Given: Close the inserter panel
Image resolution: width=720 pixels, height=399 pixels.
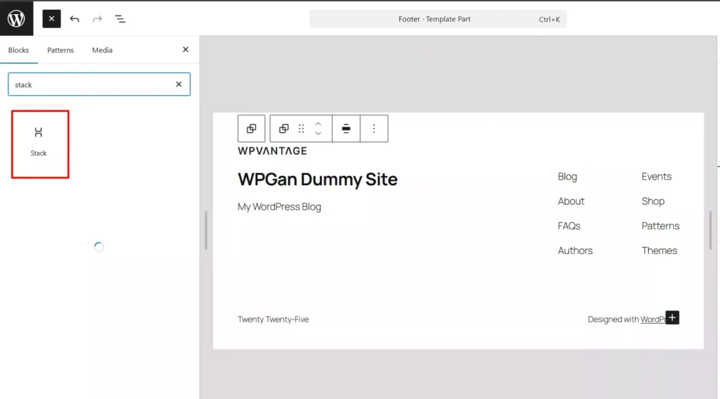Looking at the screenshot, I should [186, 50].
